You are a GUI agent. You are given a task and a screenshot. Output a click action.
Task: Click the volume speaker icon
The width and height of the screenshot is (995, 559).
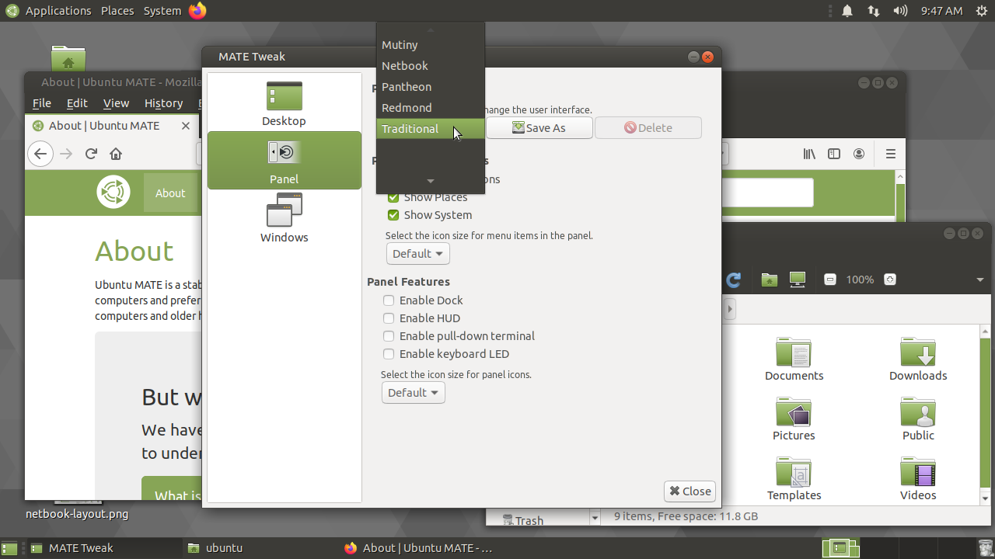click(900, 11)
